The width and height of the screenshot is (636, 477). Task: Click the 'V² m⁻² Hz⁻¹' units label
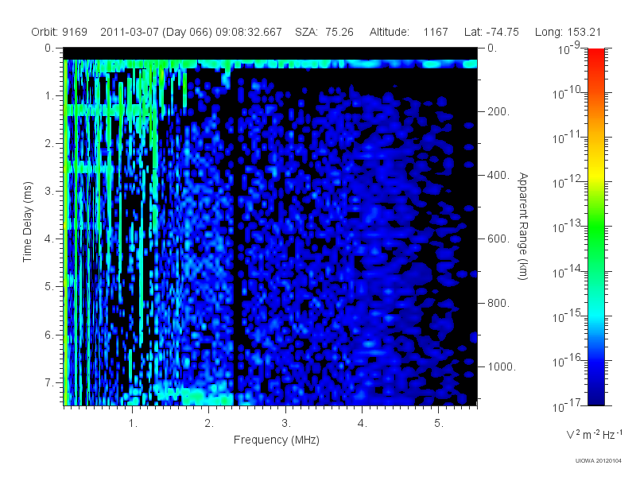(x=594, y=434)
